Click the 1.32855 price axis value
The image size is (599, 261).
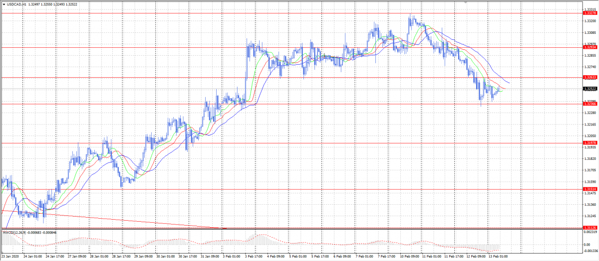click(590, 56)
